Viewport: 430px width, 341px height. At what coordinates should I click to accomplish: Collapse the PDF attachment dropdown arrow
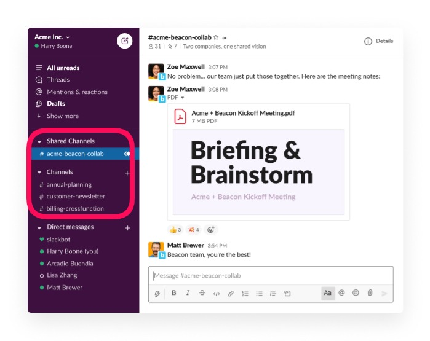[x=183, y=98]
